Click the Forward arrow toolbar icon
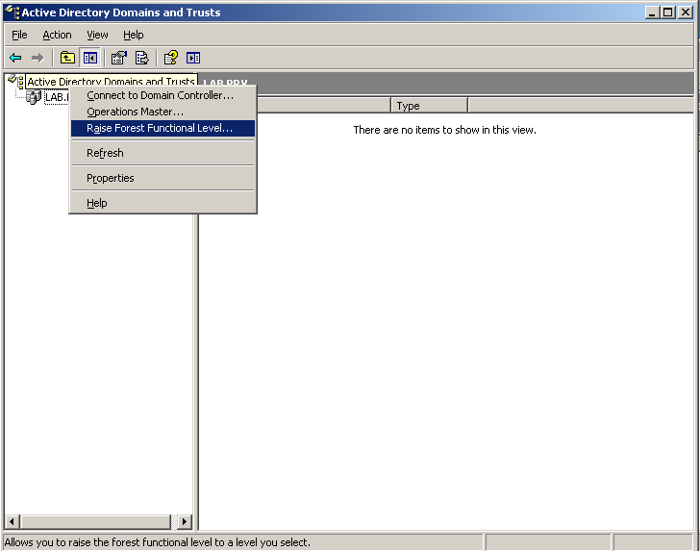Image resolution: width=700 pixels, height=551 pixels. [37, 58]
